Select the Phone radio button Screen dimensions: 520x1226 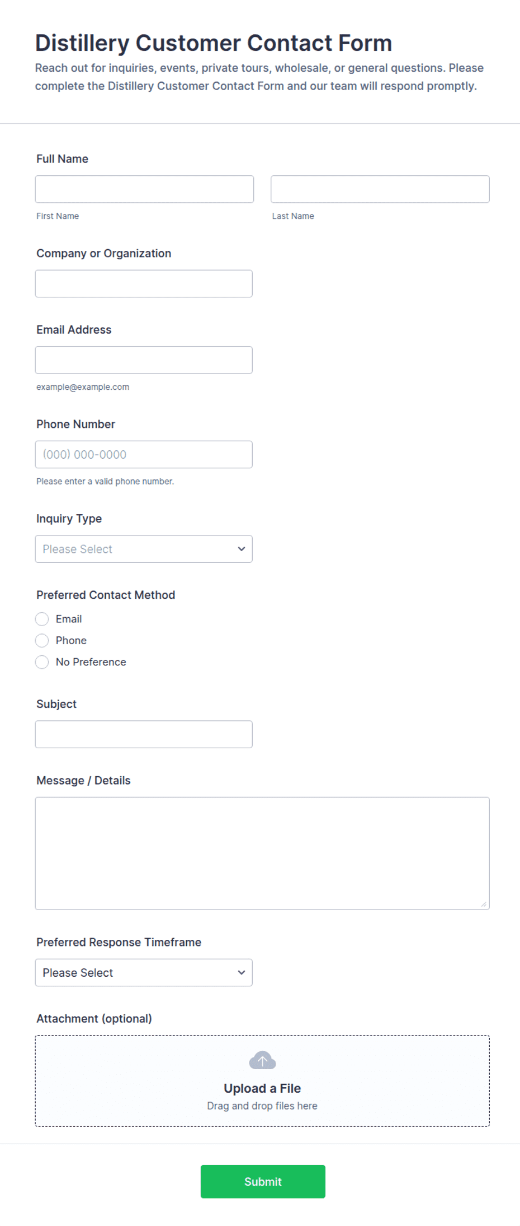(42, 640)
